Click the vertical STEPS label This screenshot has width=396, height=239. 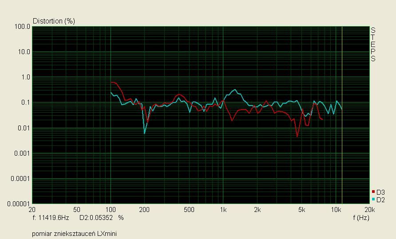[x=373, y=44]
